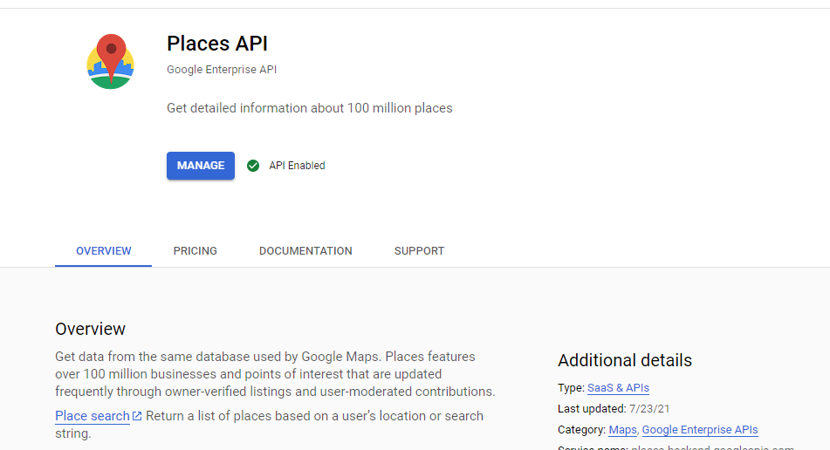
Task: Click the blue MANAGE button
Action: 201,166
